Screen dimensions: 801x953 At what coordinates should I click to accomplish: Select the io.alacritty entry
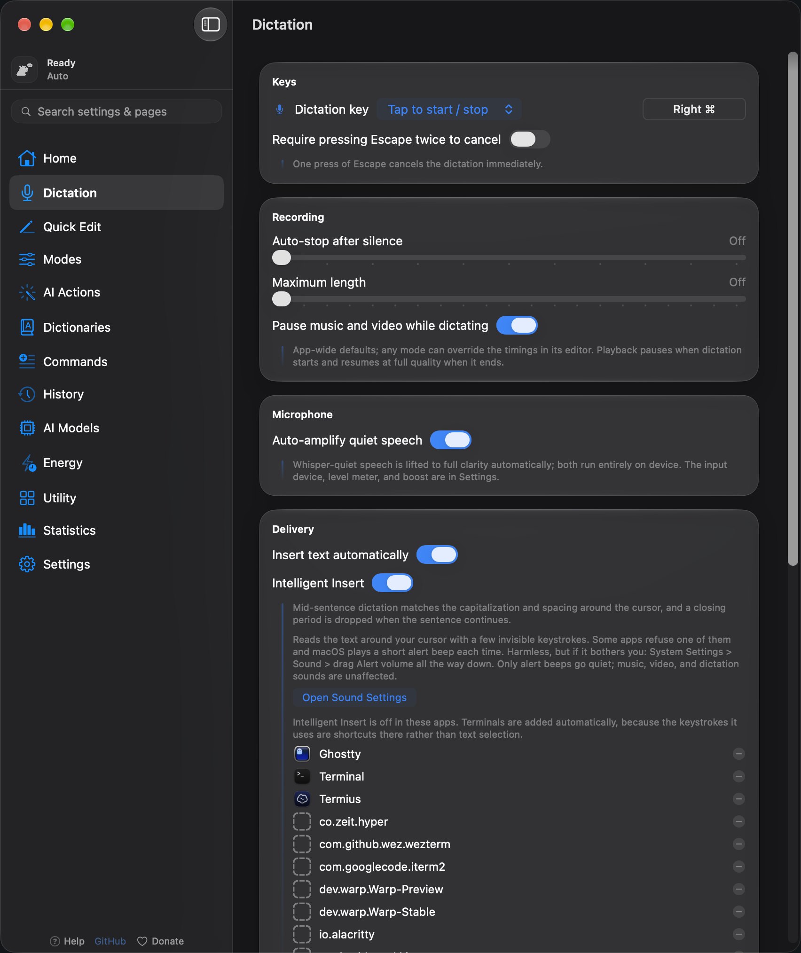(x=519, y=935)
